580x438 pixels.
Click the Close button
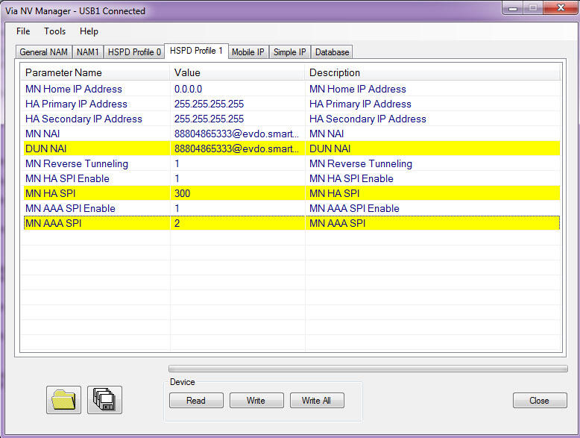(x=539, y=401)
